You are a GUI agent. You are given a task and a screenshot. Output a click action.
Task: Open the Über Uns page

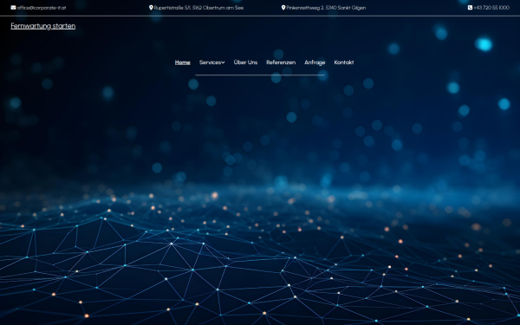(245, 62)
